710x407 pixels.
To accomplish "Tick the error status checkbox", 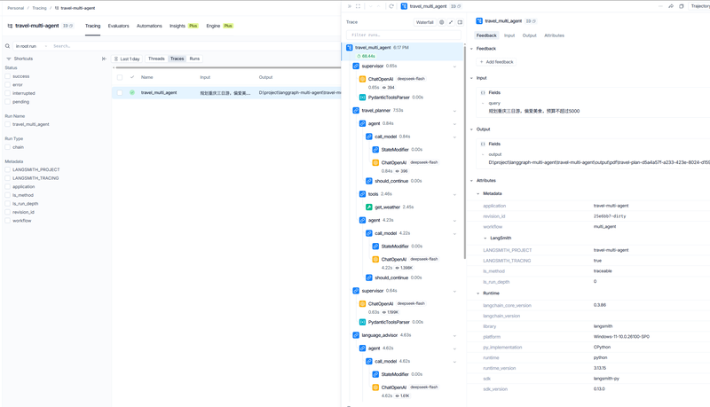I will click(x=8, y=85).
